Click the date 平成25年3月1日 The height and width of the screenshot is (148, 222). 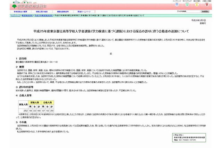(x=198, y=20)
